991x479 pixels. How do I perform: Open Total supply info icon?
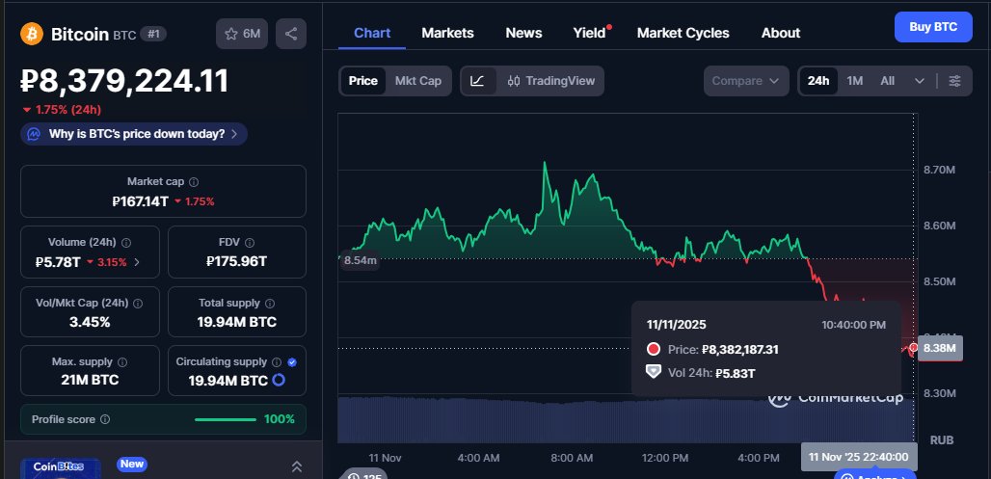(270, 304)
